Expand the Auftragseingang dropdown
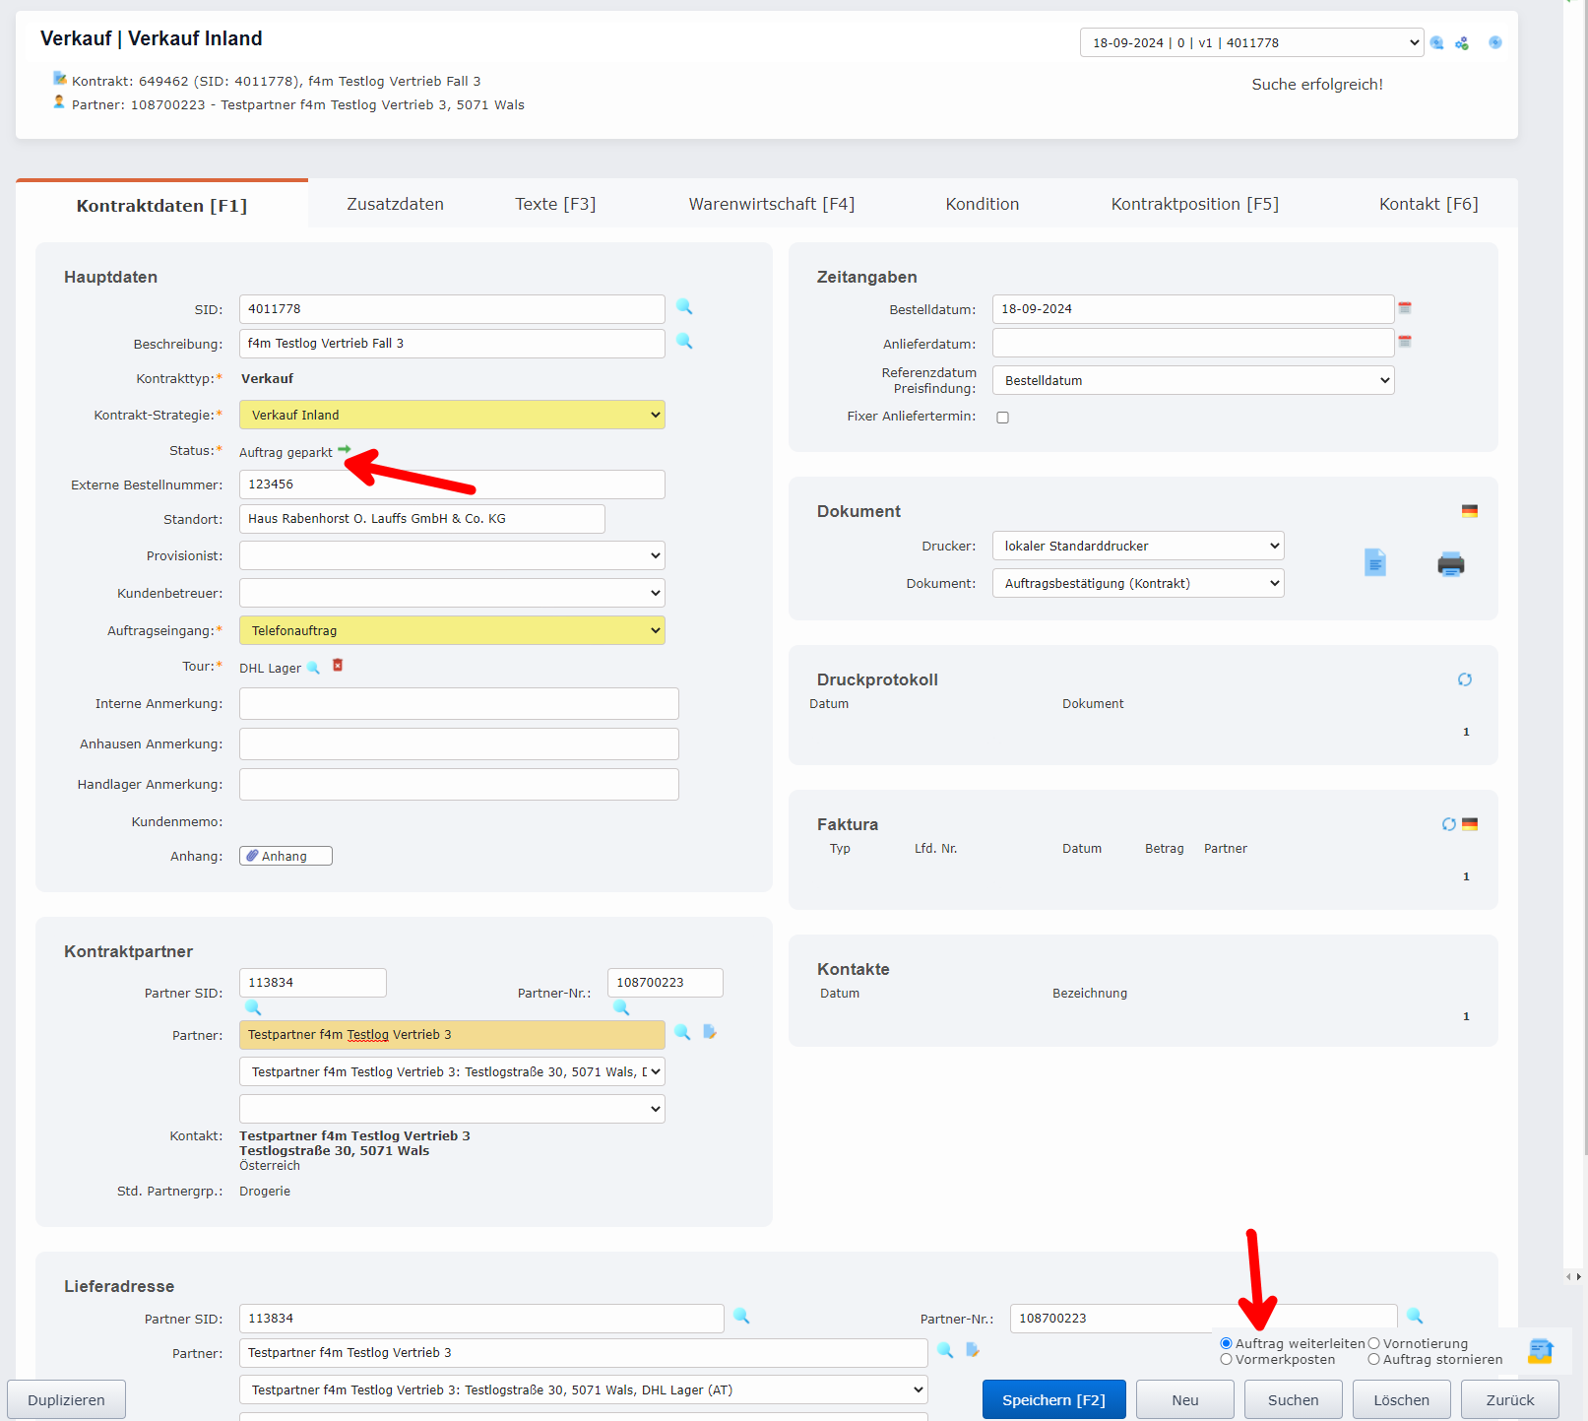 click(x=452, y=630)
